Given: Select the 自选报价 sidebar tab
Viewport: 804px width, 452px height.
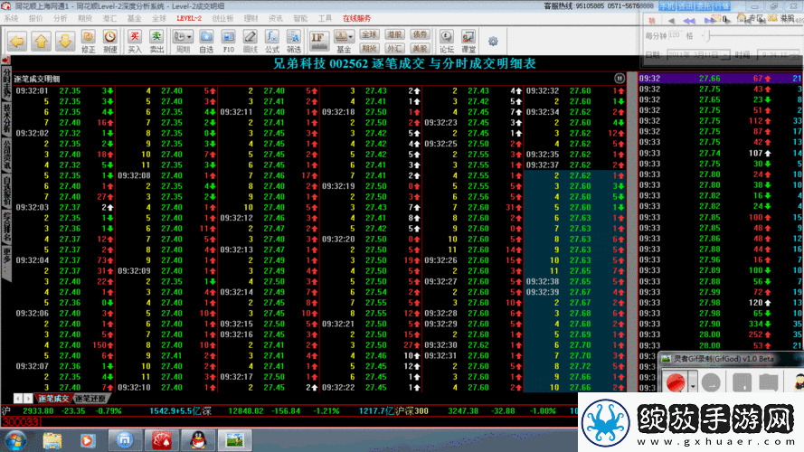Looking at the screenshot, I should click(6, 192).
